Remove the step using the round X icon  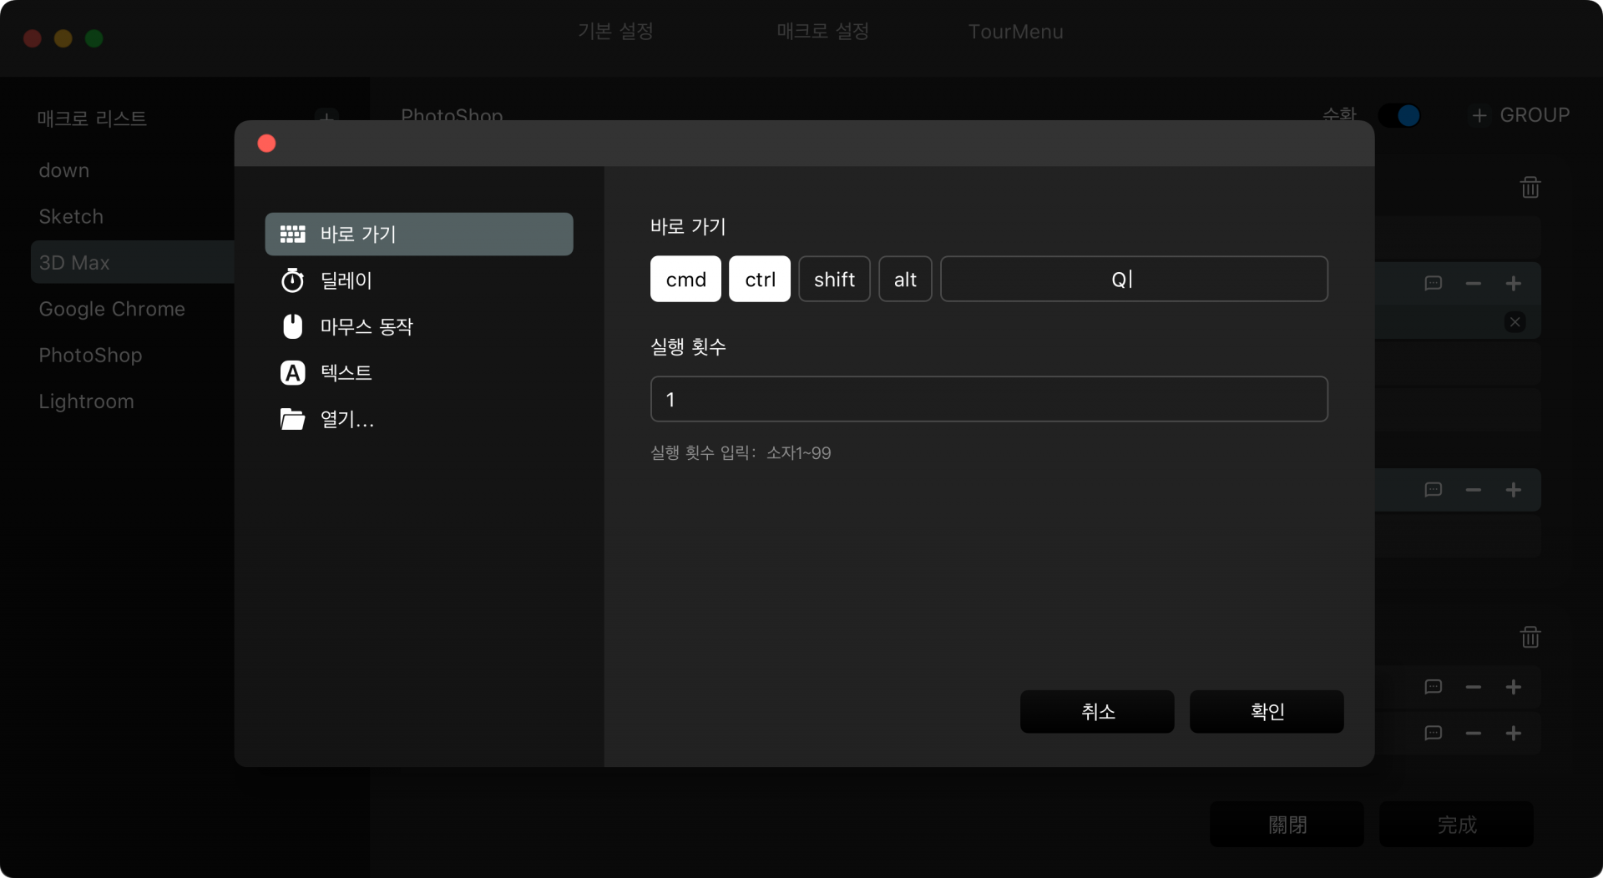point(1515,322)
